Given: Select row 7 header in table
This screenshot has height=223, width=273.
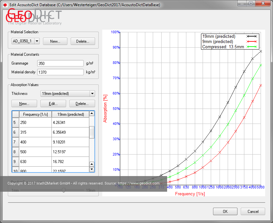Looking at the screenshot, I should (x=15, y=142).
